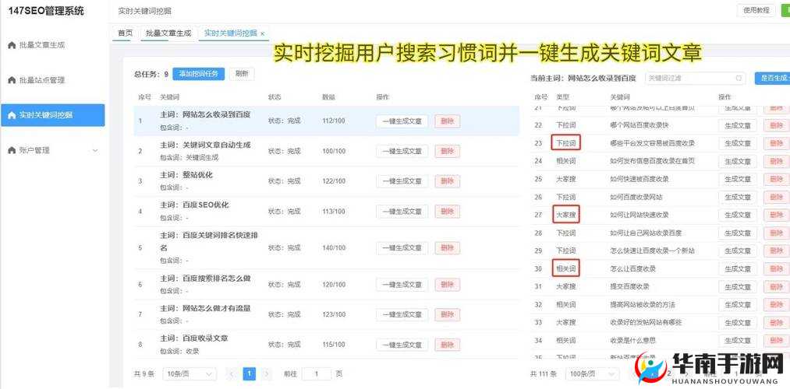Click 一键生成文章 for 百度关键词排名快速排名
Screen dimensions: 790x389
(402, 247)
